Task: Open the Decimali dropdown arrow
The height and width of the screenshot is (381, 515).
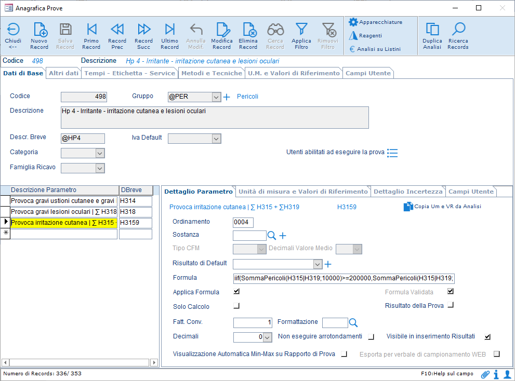Action: click(x=268, y=337)
